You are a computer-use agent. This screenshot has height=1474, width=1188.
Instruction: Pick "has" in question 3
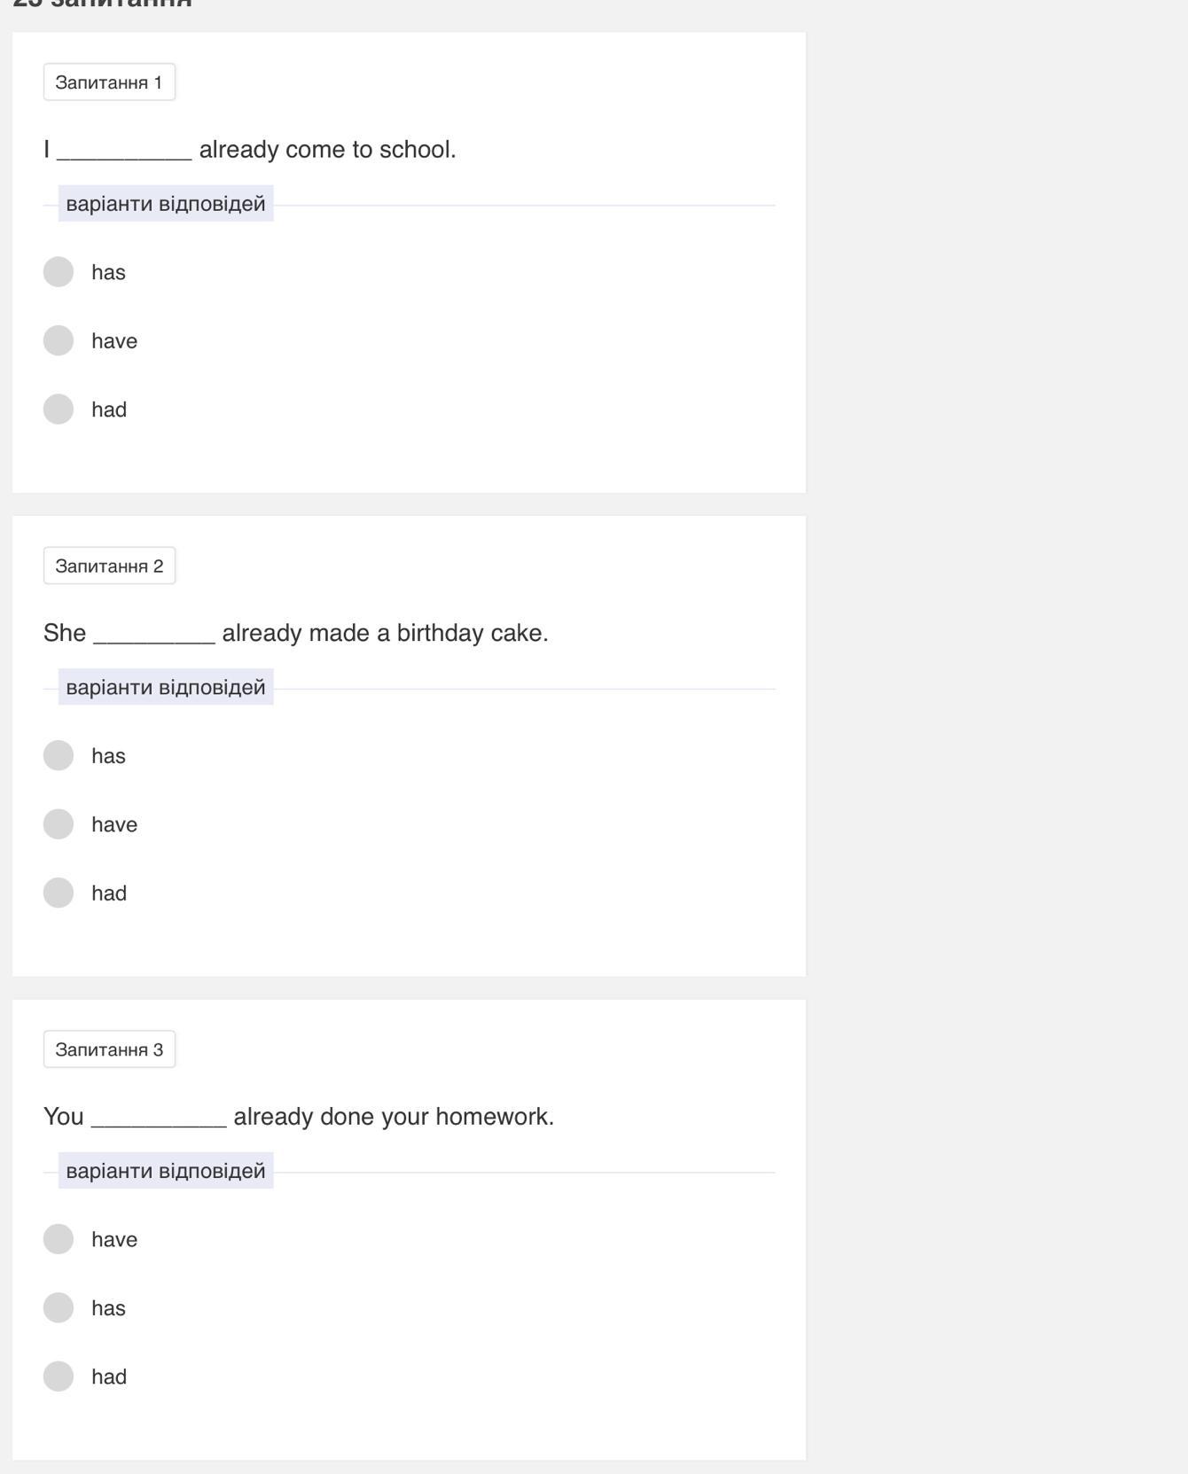point(59,1308)
